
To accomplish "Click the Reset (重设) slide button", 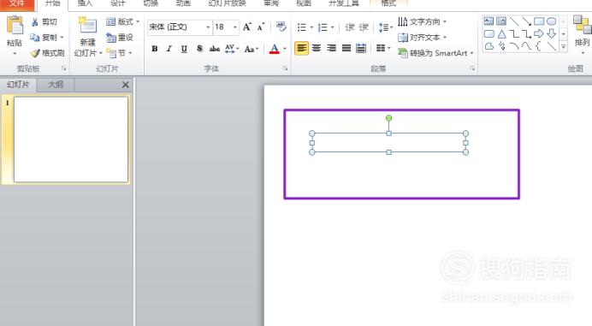I will (120, 38).
